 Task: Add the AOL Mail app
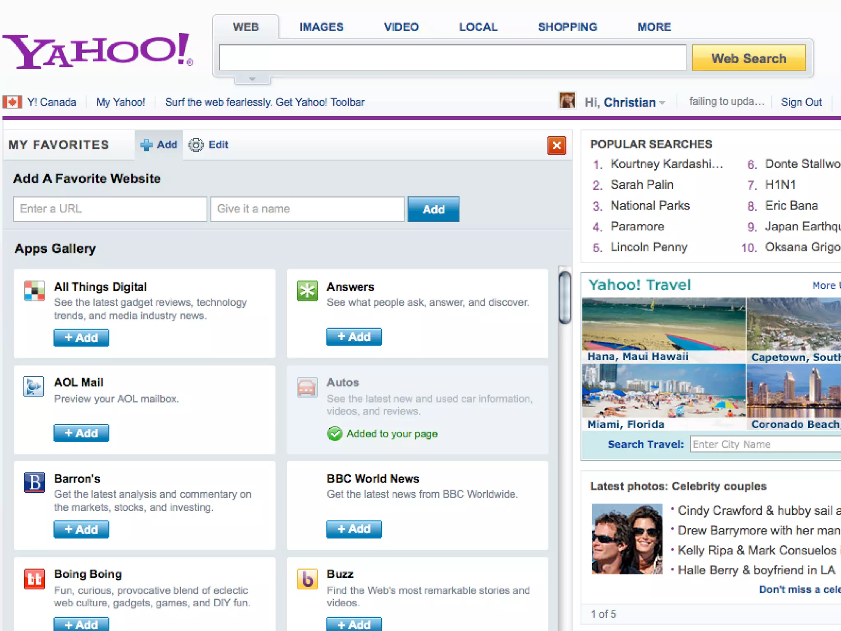point(81,433)
